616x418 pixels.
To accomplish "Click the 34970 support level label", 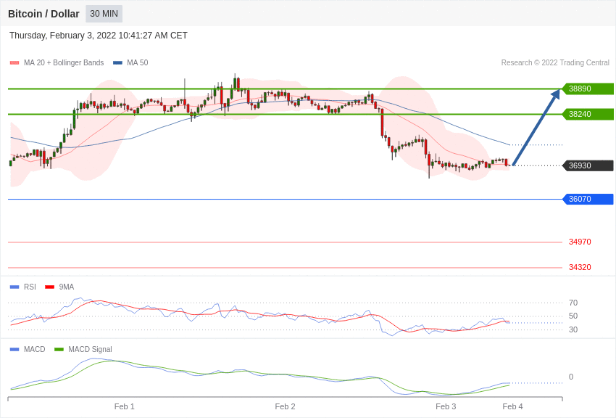I will [x=580, y=242].
